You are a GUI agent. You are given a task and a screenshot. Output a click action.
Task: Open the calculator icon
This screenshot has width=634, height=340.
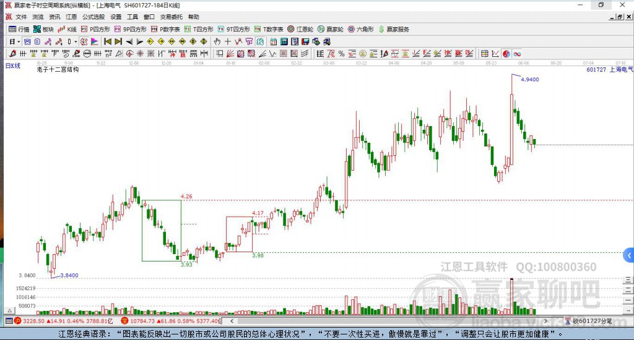point(284,41)
